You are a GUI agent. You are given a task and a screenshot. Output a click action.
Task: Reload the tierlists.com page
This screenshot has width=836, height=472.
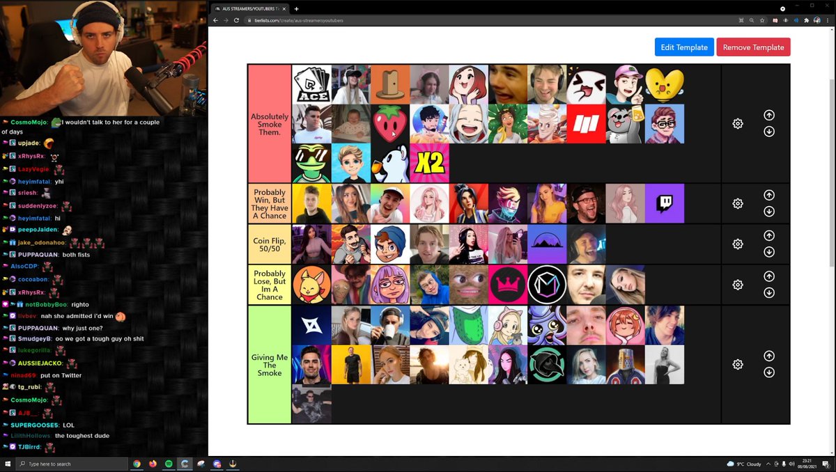point(236,20)
